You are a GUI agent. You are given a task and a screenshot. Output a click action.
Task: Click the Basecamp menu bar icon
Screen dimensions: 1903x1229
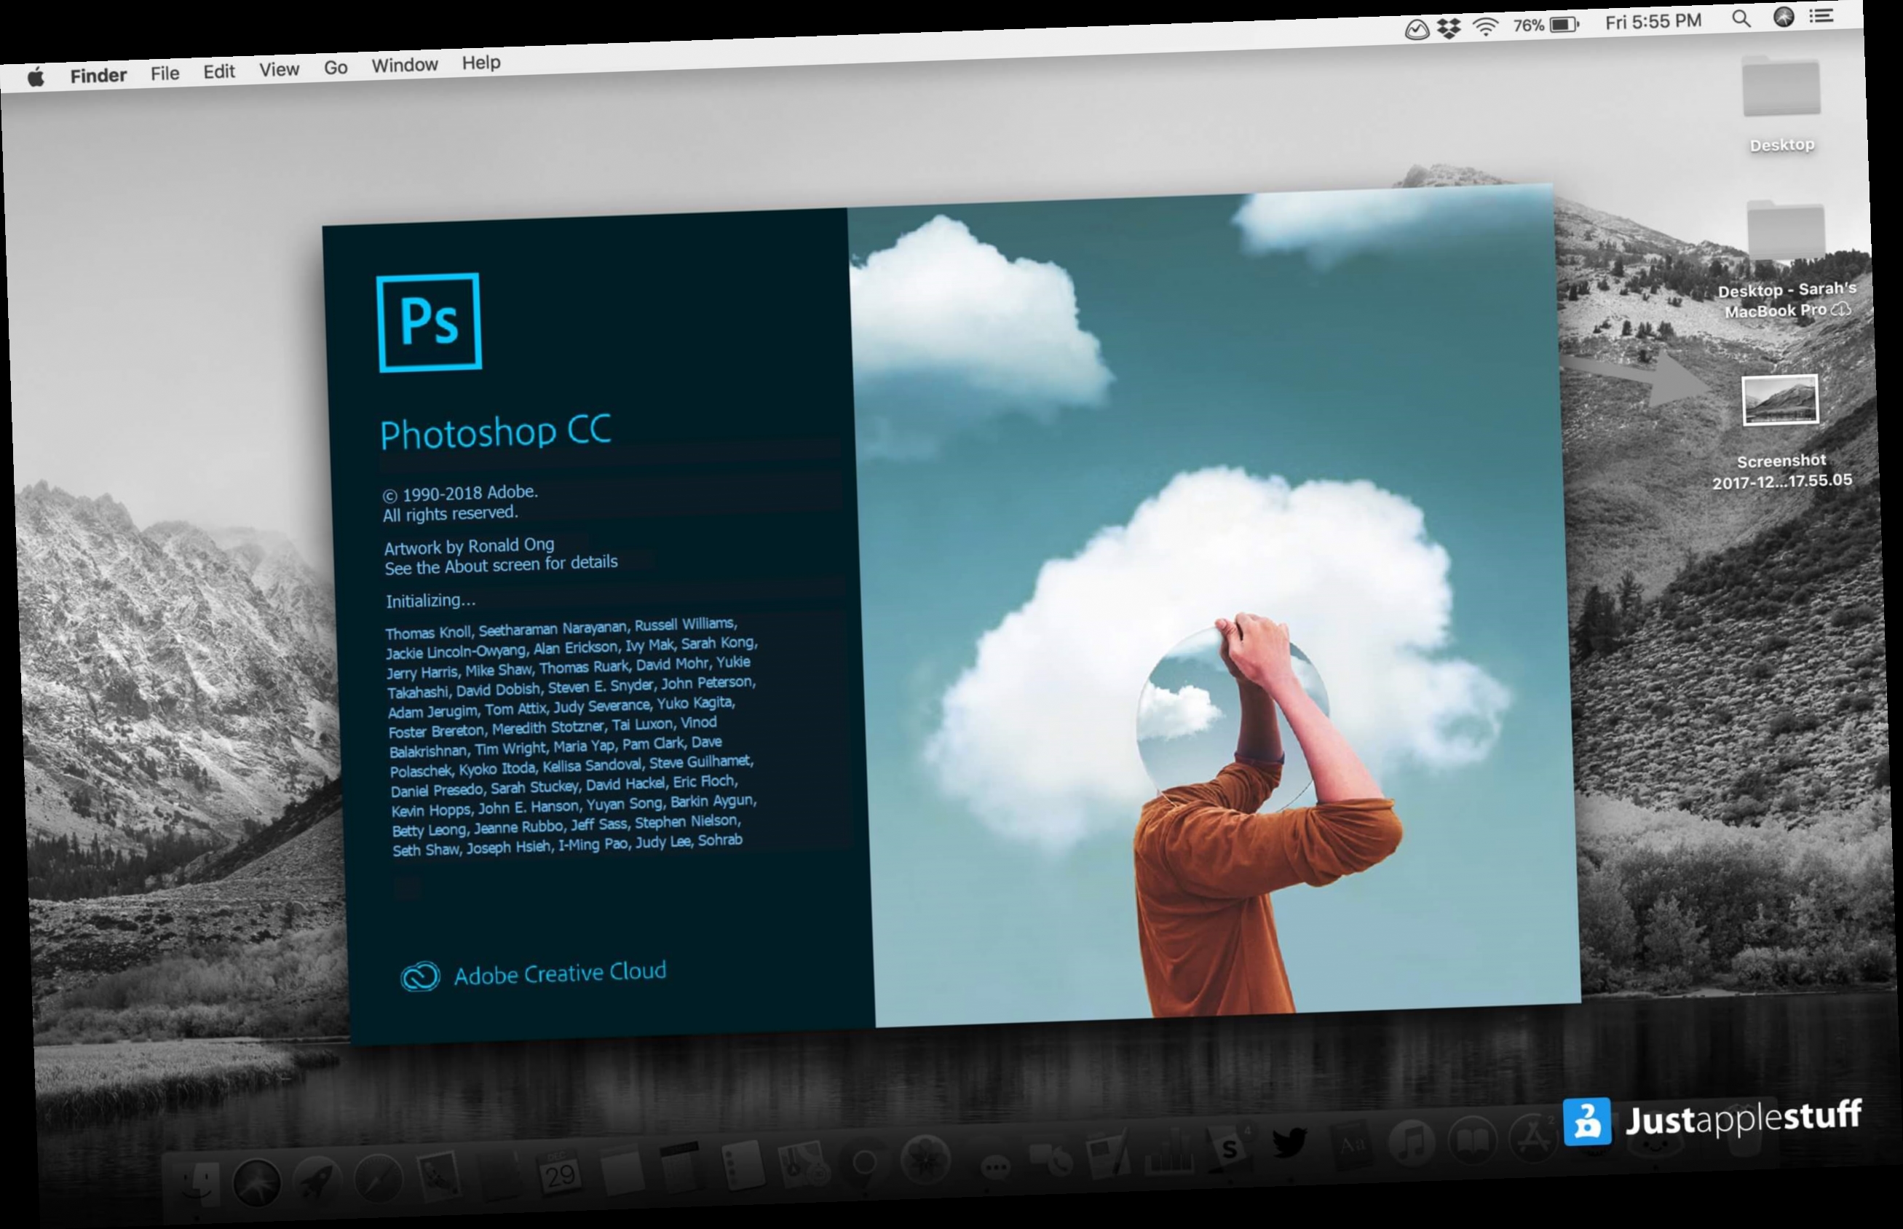pos(1416,31)
